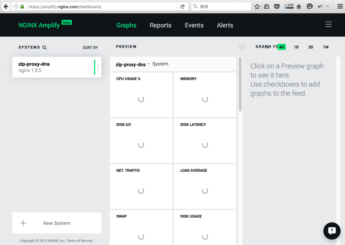Open the DISK USAGE preview graph

coord(205,227)
